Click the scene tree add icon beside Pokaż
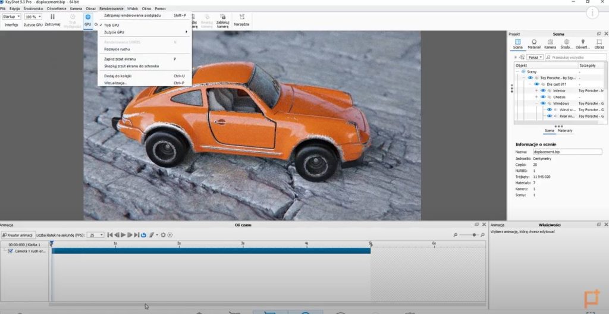 tap(522, 57)
